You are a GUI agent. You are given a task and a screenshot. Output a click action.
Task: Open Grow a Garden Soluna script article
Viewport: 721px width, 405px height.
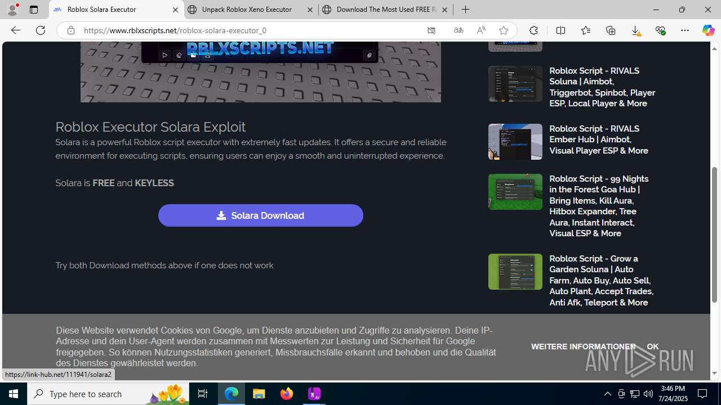point(601,280)
